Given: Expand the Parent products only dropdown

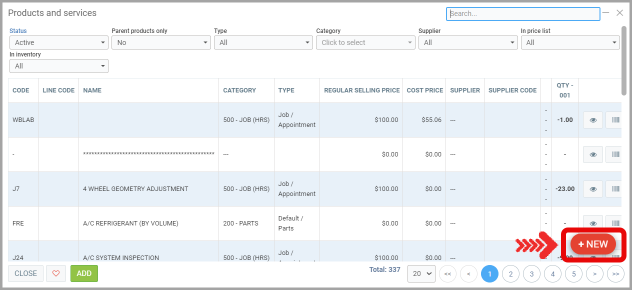Looking at the screenshot, I should (161, 42).
